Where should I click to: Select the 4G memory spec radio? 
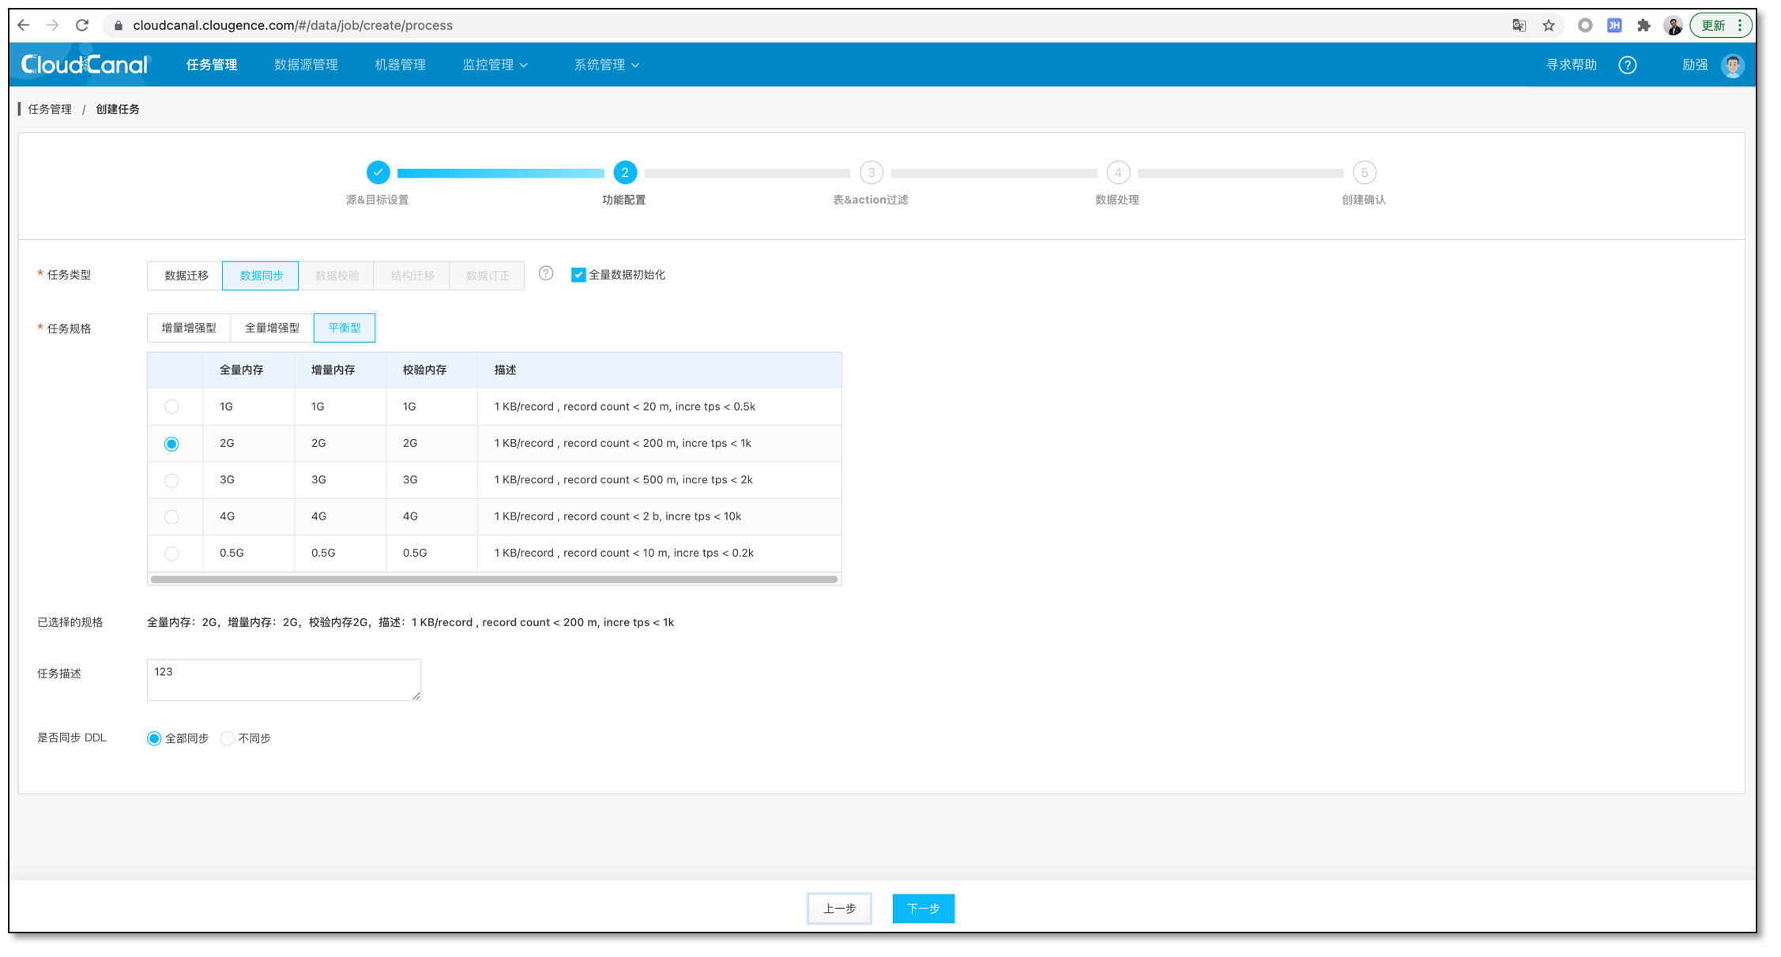(x=171, y=517)
